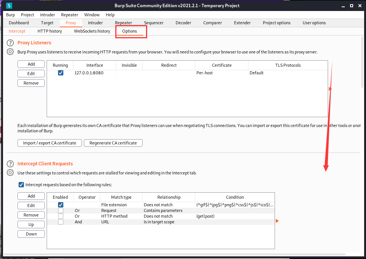
Task: Remove the selected proxy listener
Action: [31, 83]
